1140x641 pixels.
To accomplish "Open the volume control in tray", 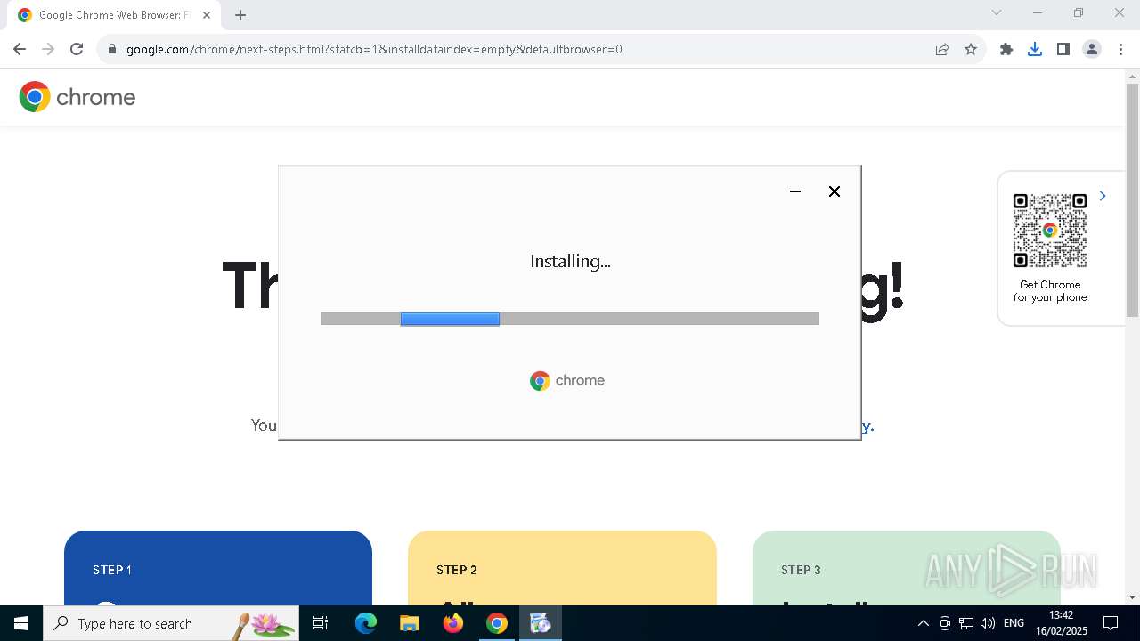I will (987, 623).
